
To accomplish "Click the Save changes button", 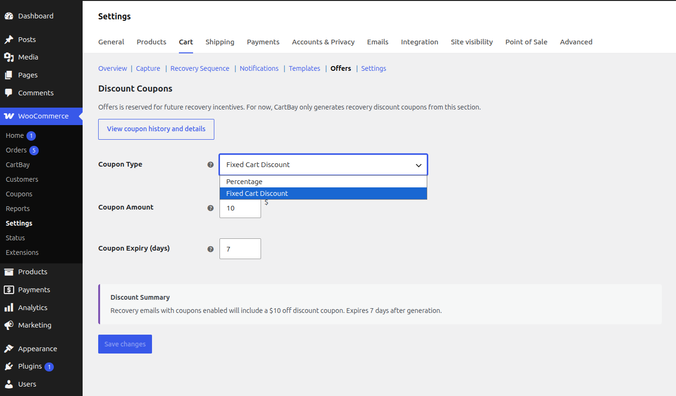I will coord(125,344).
